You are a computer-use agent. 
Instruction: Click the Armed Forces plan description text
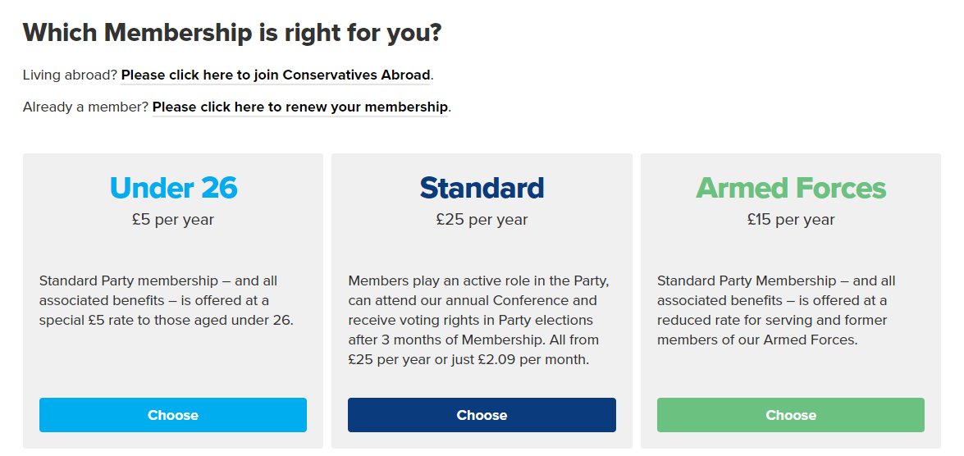pyautogui.click(x=776, y=310)
